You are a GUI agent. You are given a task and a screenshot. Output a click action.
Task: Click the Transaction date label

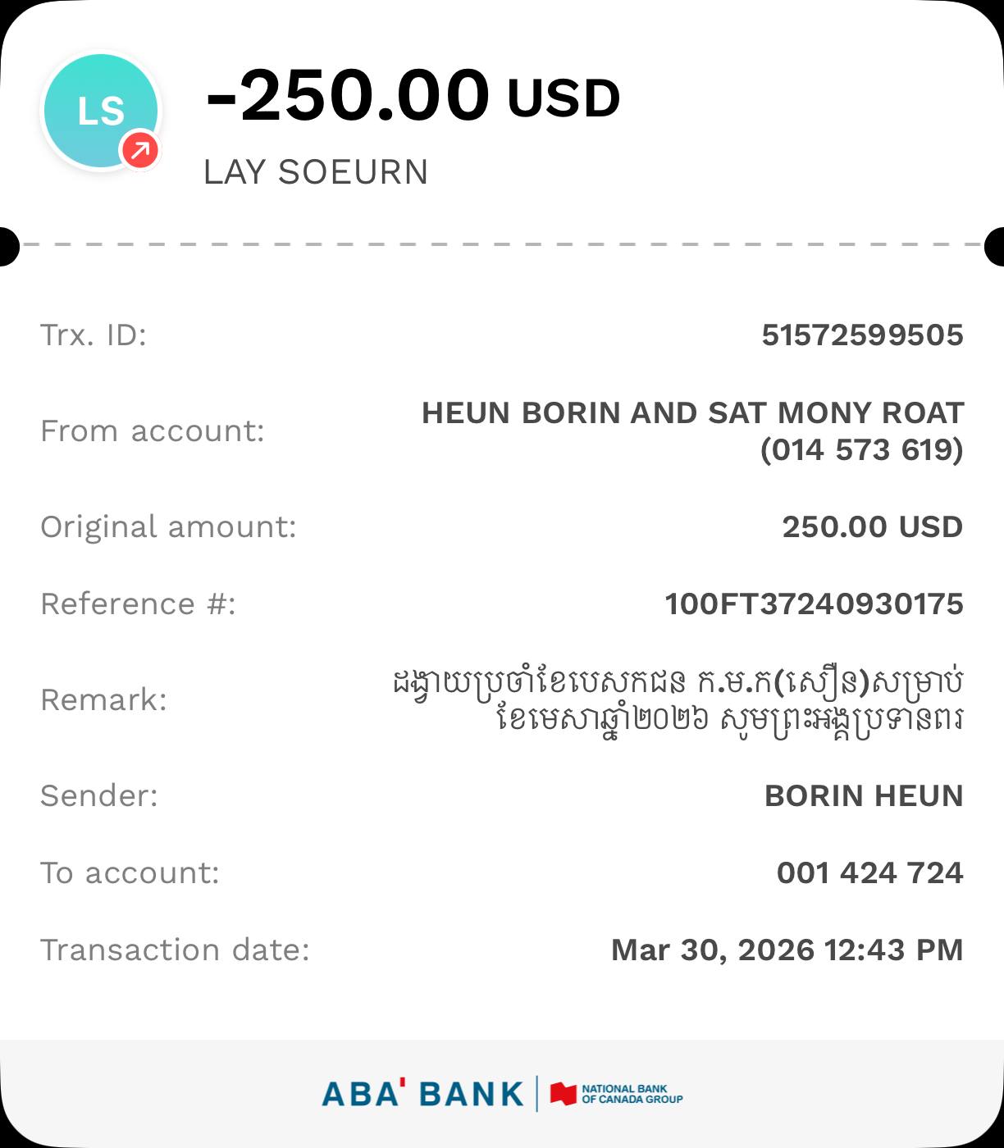click(175, 950)
